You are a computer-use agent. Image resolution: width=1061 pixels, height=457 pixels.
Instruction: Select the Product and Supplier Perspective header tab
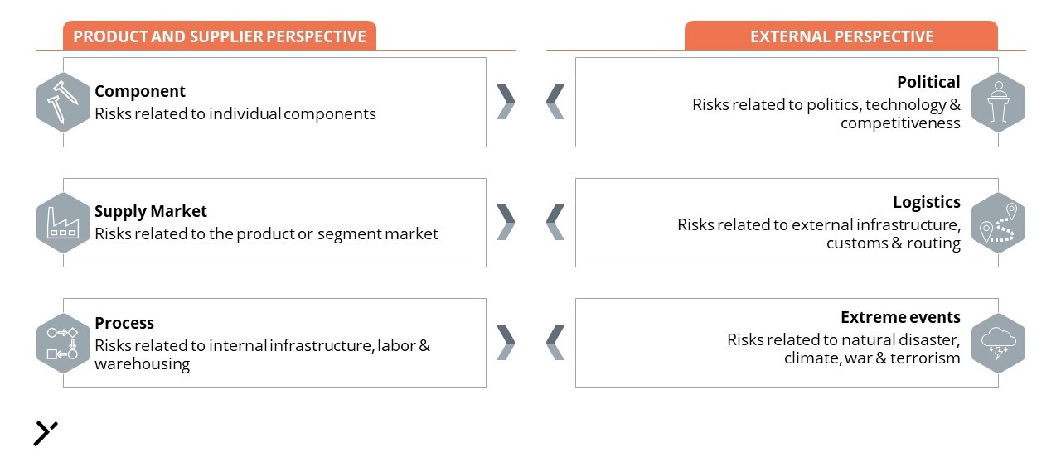click(x=220, y=36)
